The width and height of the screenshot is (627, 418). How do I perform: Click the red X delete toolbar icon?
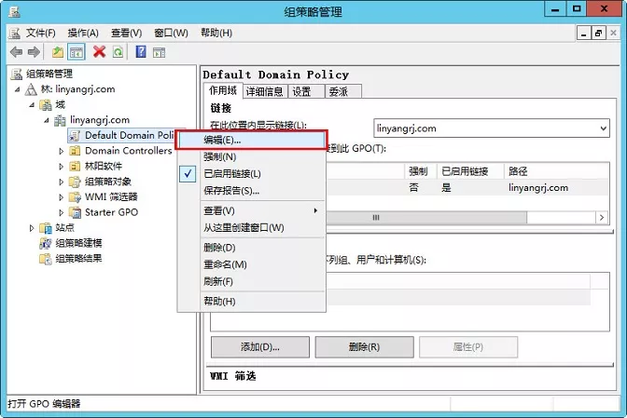pyautogui.click(x=99, y=52)
